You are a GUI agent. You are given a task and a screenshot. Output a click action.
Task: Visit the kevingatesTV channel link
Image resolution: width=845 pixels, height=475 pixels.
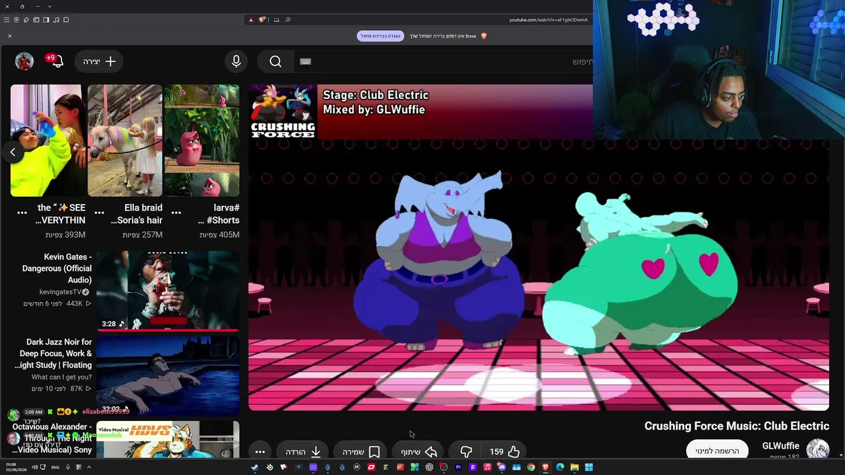pyautogui.click(x=60, y=292)
